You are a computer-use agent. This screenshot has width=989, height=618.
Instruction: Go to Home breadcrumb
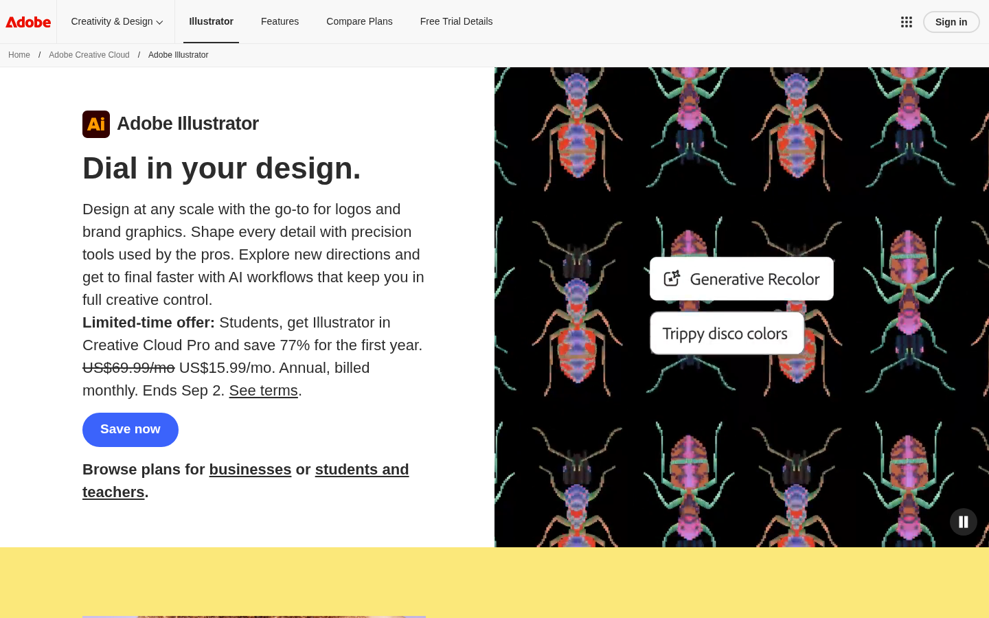[x=19, y=55]
